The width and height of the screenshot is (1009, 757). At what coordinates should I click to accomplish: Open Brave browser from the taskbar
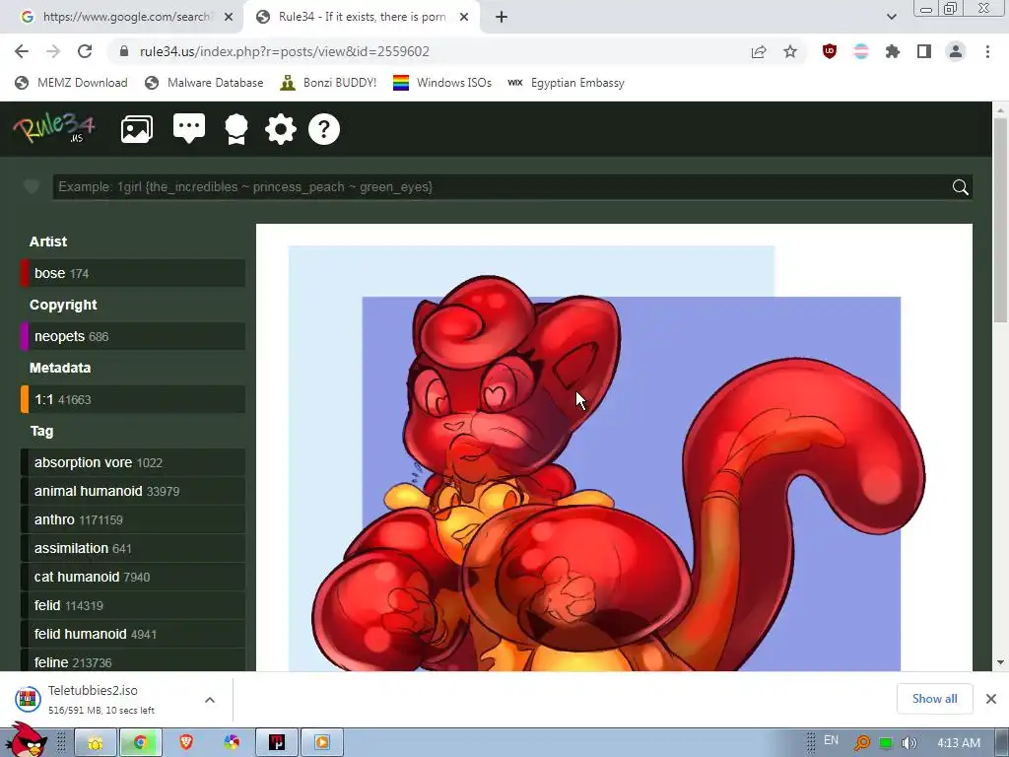pyautogui.click(x=186, y=743)
